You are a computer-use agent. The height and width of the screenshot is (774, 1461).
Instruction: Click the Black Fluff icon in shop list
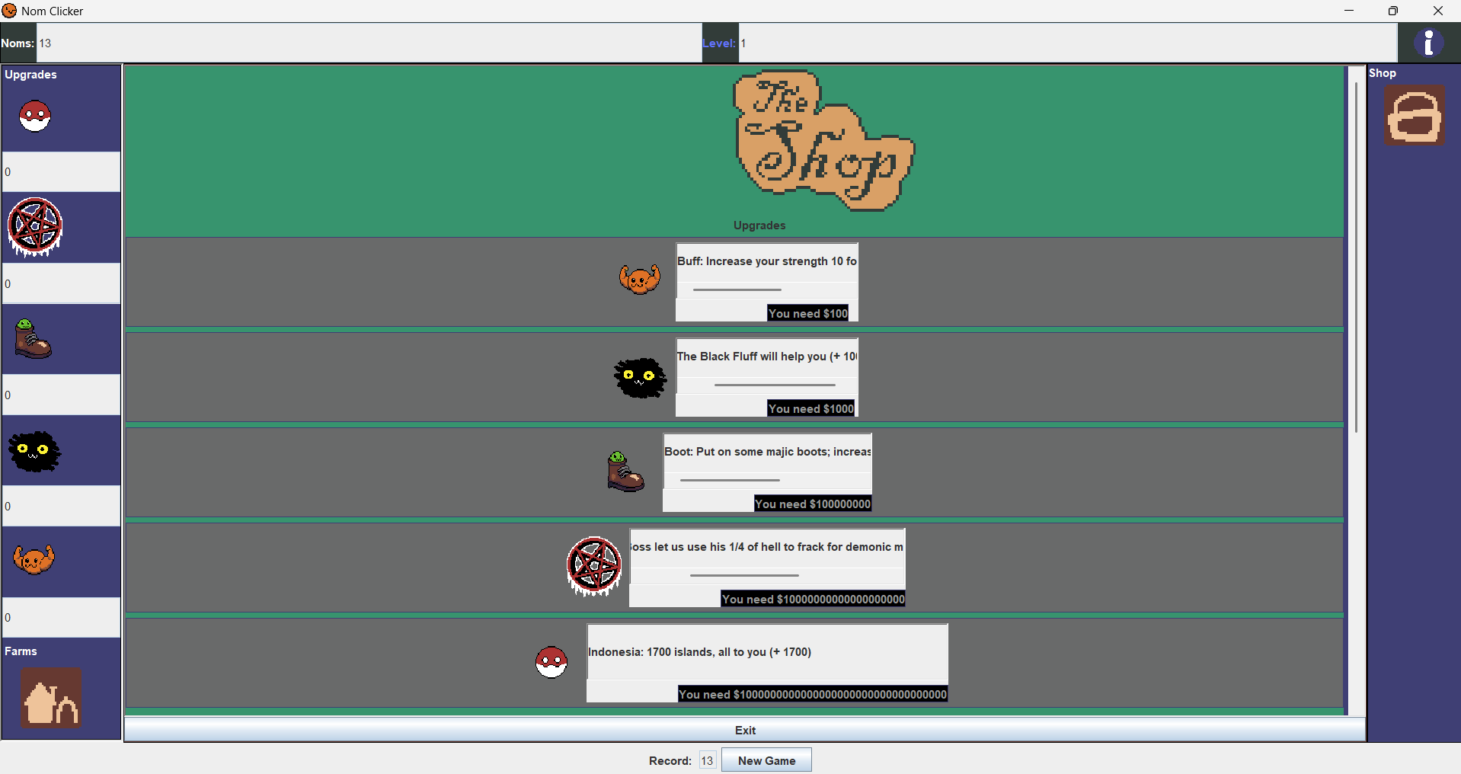click(640, 377)
